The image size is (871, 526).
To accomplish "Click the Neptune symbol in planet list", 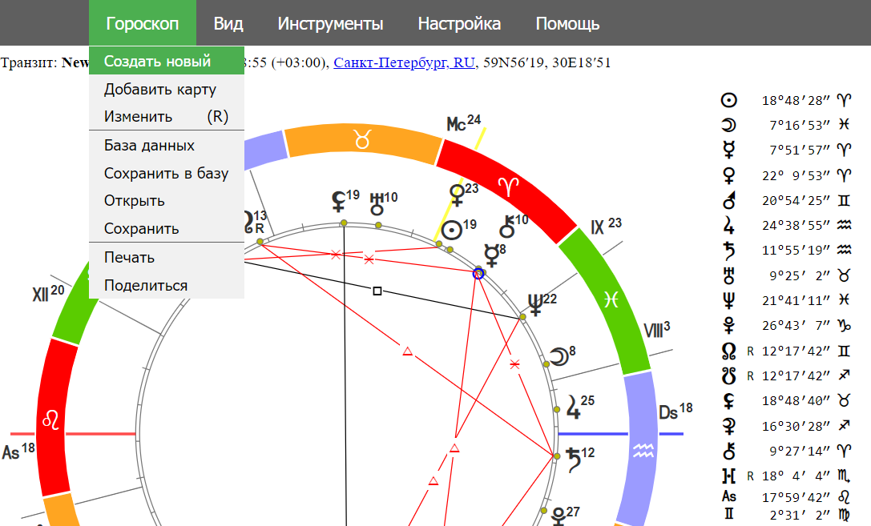I will point(728,300).
